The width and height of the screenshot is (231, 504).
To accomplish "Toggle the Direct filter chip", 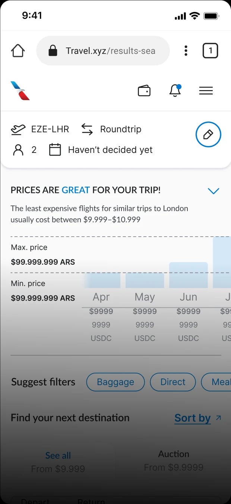I will [173, 382].
